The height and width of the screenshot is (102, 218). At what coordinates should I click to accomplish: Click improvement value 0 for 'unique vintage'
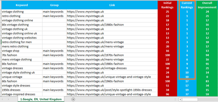point(207,77)
